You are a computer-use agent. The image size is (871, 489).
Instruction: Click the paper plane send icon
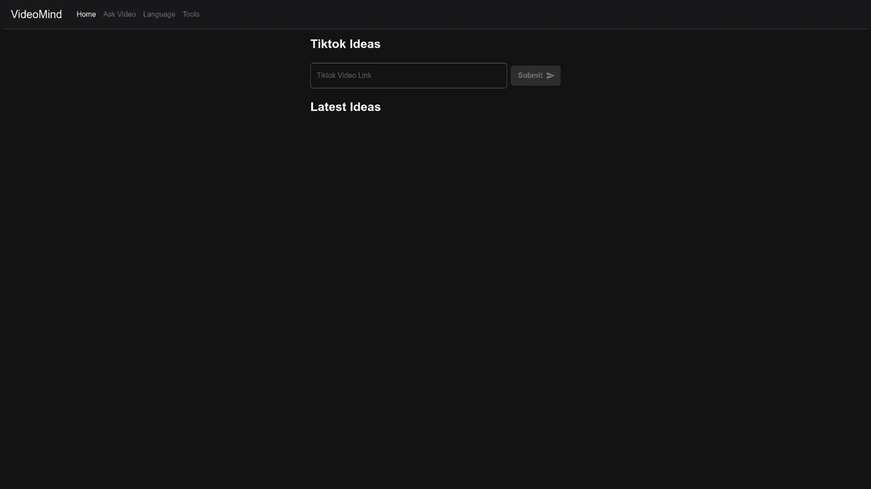tap(550, 76)
